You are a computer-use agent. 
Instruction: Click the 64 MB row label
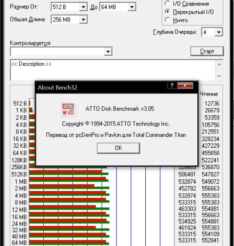click(19, 242)
